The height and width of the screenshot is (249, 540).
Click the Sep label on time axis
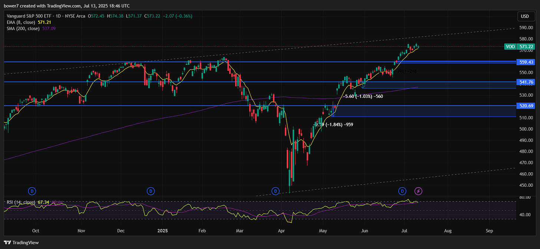489,230
